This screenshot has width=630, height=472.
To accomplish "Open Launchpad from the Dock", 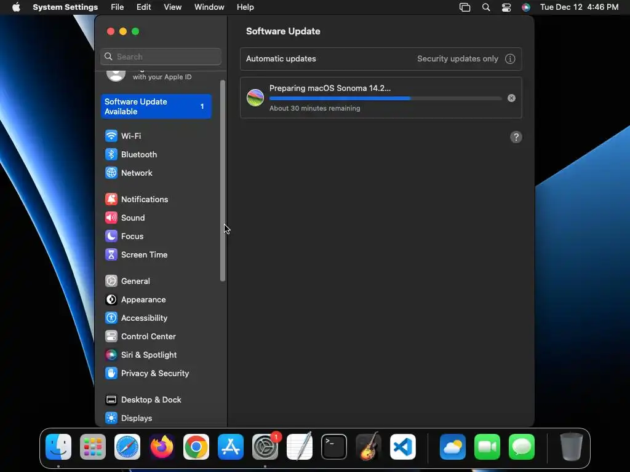I will click(x=93, y=447).
